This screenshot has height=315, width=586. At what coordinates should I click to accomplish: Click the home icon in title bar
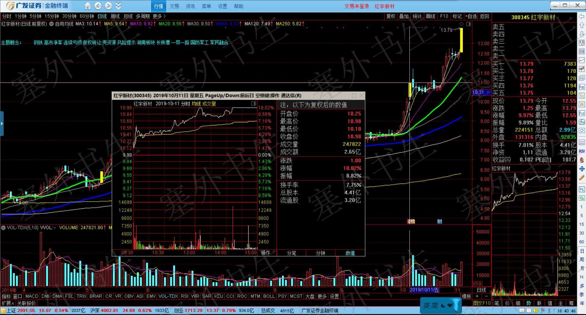point(88,6)
